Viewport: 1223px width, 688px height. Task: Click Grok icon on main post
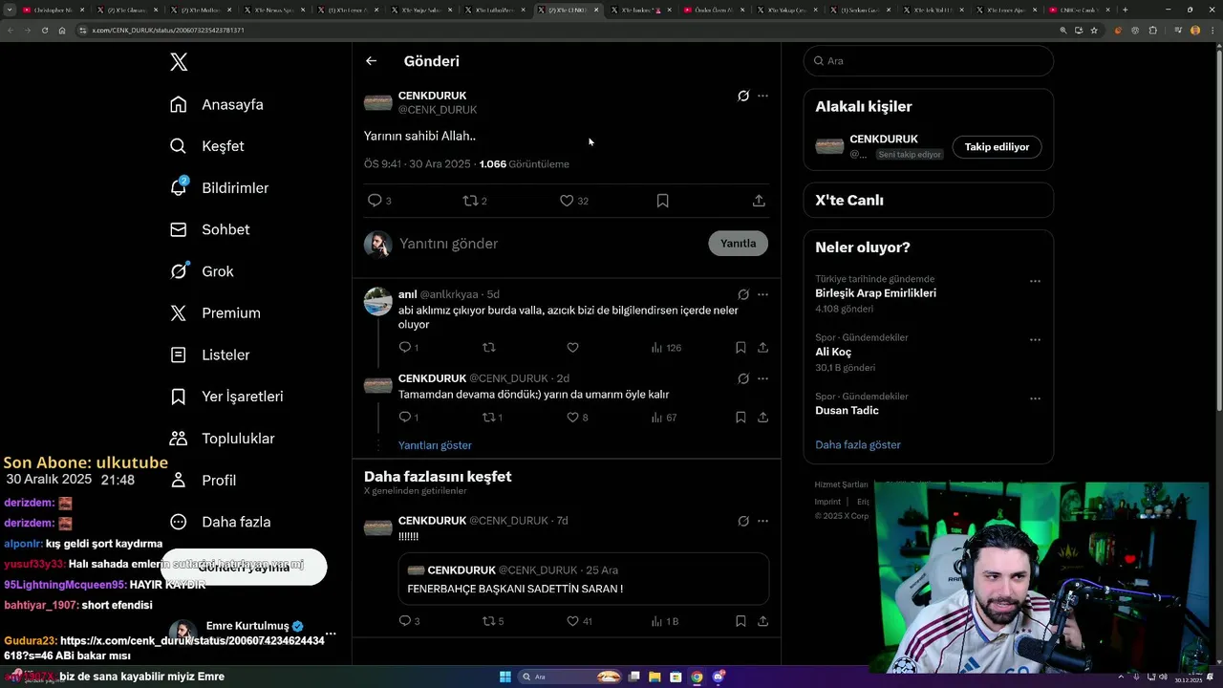pyautogui.click(x=743, y=96)
